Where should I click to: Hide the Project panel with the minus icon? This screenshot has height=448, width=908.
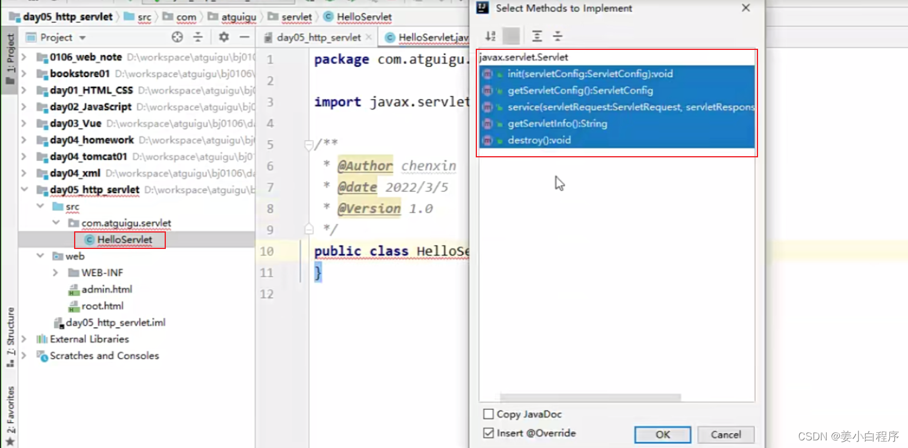coord(245,36)
